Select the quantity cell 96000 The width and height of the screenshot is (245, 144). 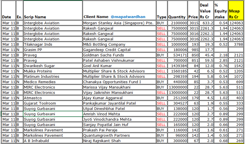pyautogui.click(x=177, y=136)
